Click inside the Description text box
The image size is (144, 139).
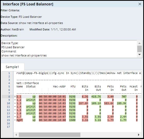69,49
